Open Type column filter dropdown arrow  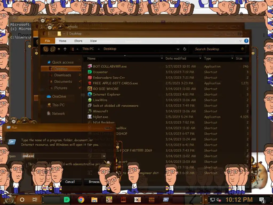232,58
